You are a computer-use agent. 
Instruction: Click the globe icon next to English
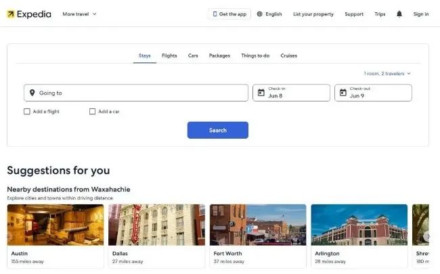(259, 14)
